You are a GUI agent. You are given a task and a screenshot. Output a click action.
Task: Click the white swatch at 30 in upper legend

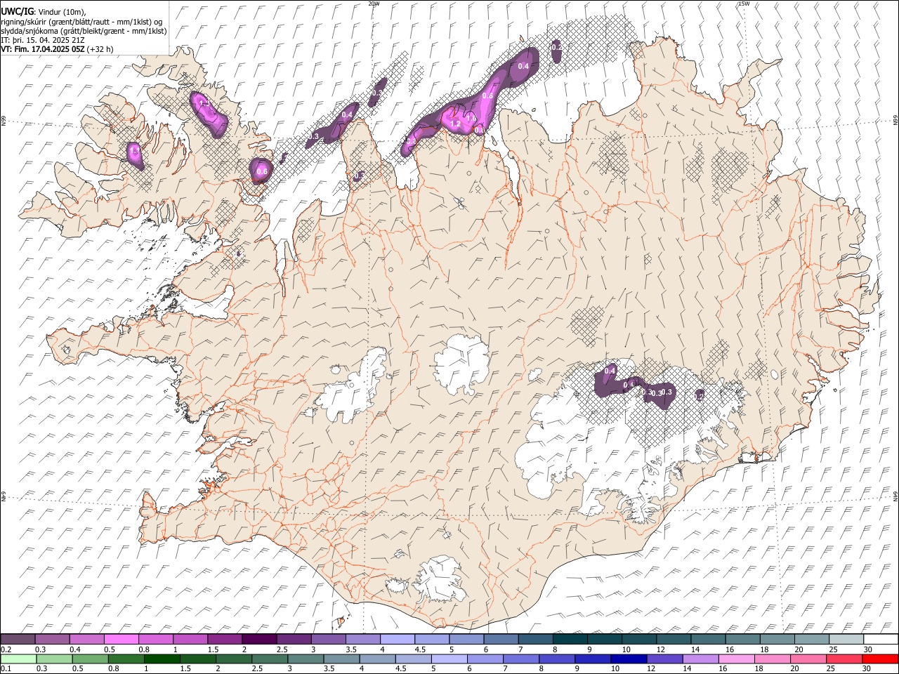coord(880,639)
